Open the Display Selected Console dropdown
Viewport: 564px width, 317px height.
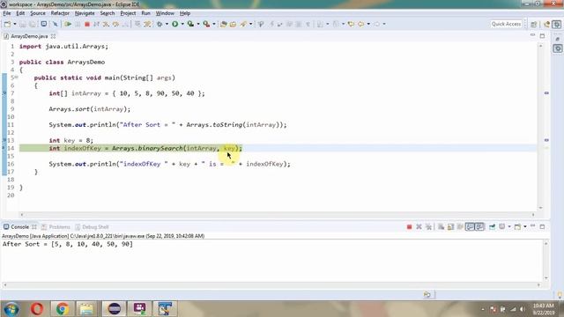click(x=509, y=227)
